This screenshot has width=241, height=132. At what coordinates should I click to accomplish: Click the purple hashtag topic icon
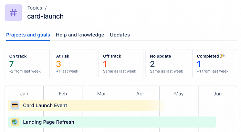pos(13,13)
